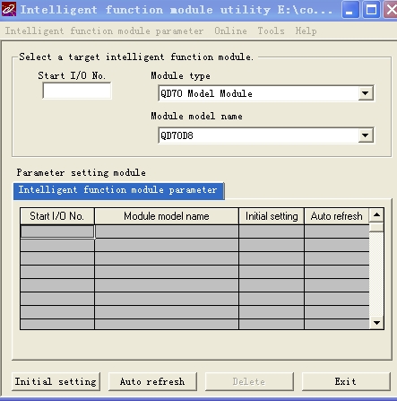
Task: Click the Exit button
Action: (346, 381)
